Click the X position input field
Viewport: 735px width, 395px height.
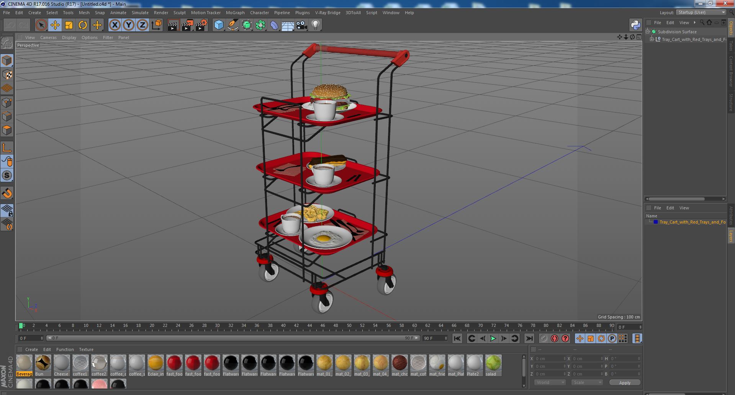pyautogui.click(x=550, y=359)
